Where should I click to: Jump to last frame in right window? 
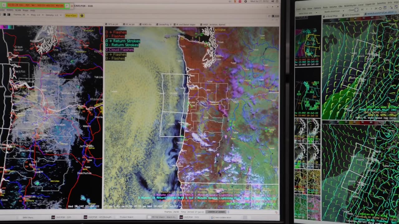coord(376,8)
